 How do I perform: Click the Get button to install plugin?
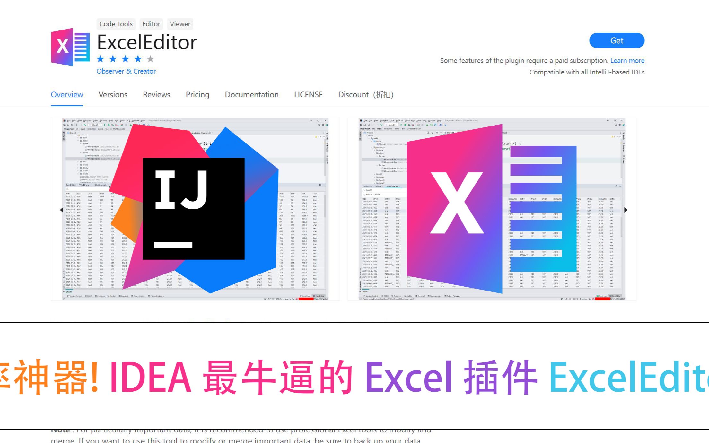(x=616, y=40)
